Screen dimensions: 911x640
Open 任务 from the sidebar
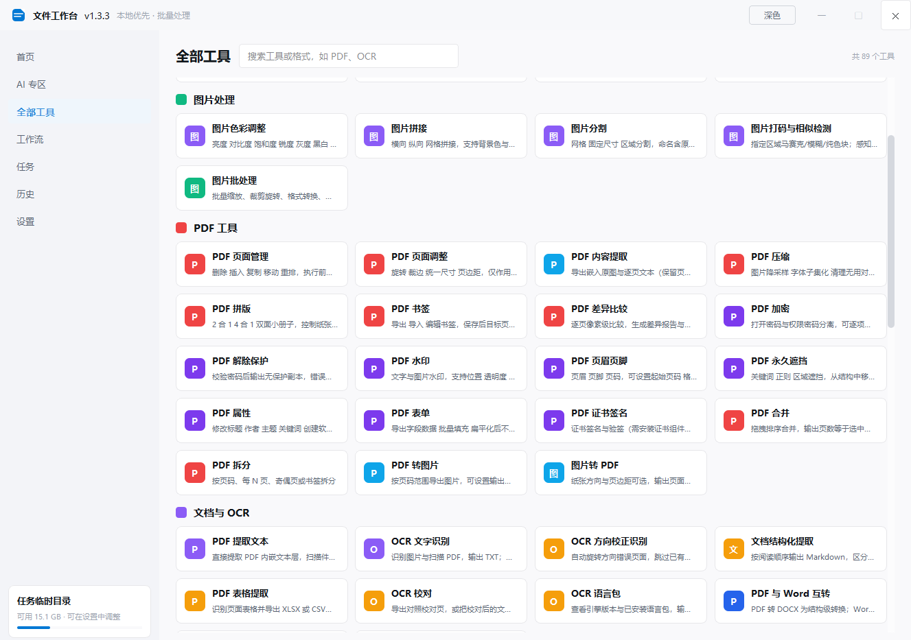click(x=80, y=167)
